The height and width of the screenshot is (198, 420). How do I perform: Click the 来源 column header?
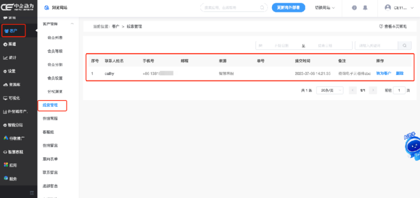[222, 61]
